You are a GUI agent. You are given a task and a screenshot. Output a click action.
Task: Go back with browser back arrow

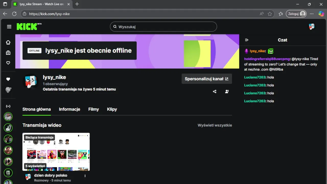tap(5, 14)
